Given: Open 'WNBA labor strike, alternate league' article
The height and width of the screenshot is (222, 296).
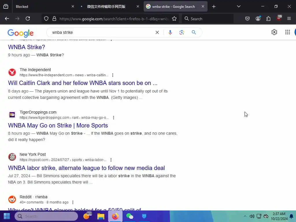Looking at the screenshot, I should coord(86,168).
